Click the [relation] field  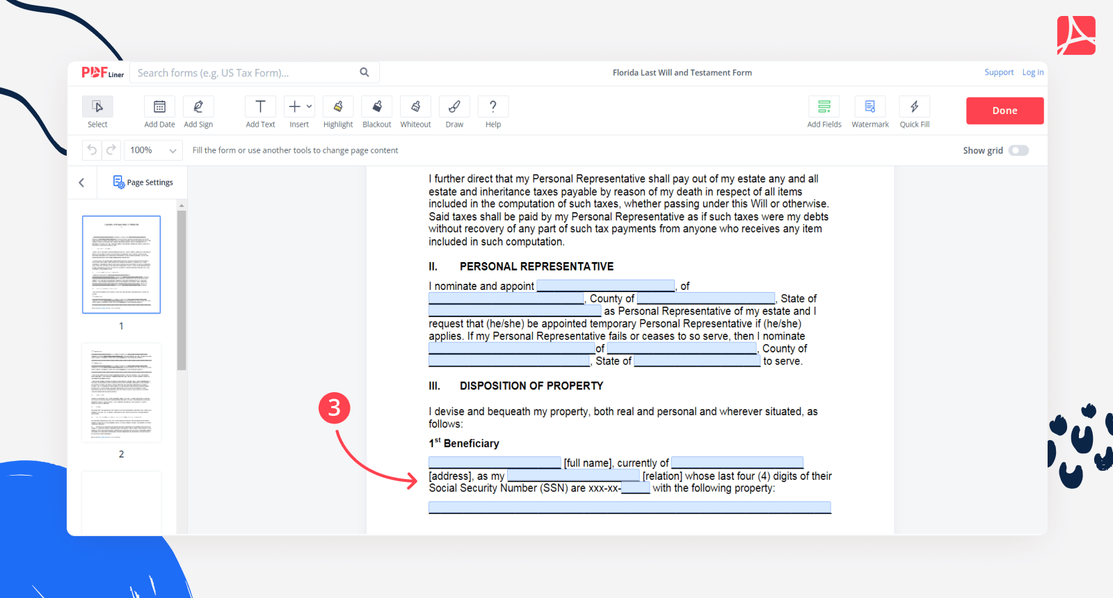pyautogui.click(x=573, y=476)
